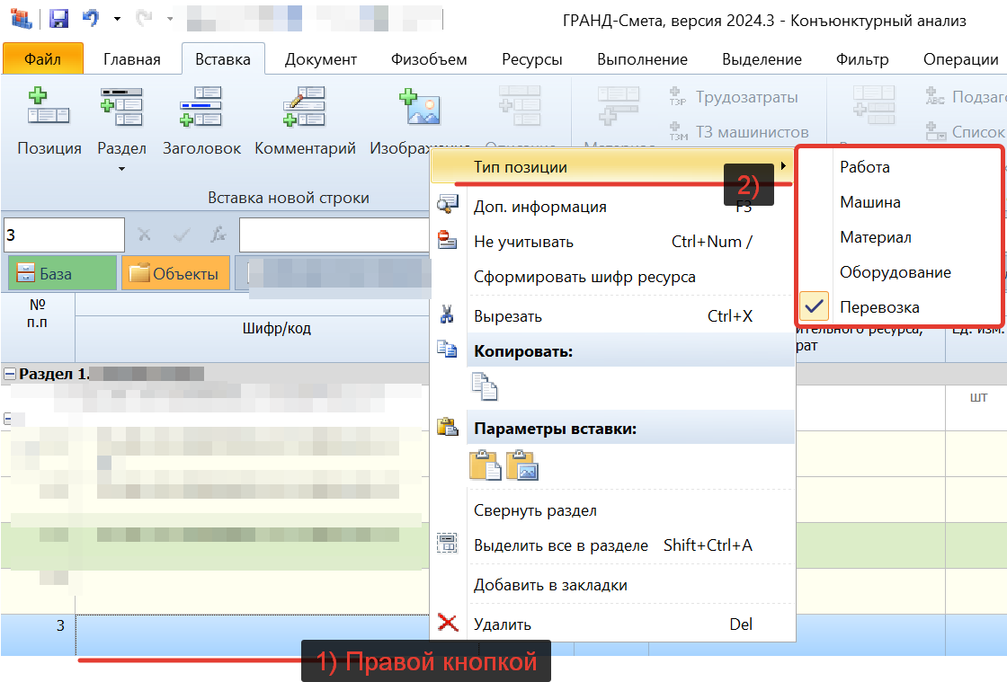Click the Трудозатраты ribbon button
The image size is (1007, 682).
tap(734, 97)
